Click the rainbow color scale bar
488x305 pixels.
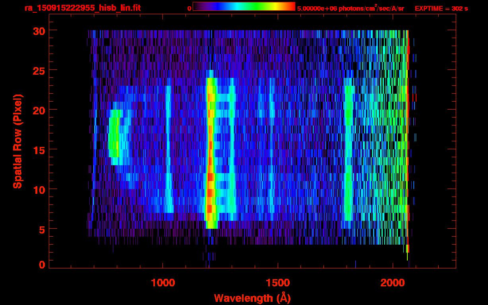tap(244, 6)
